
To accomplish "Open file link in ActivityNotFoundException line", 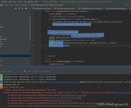I will tap(123, 93).
